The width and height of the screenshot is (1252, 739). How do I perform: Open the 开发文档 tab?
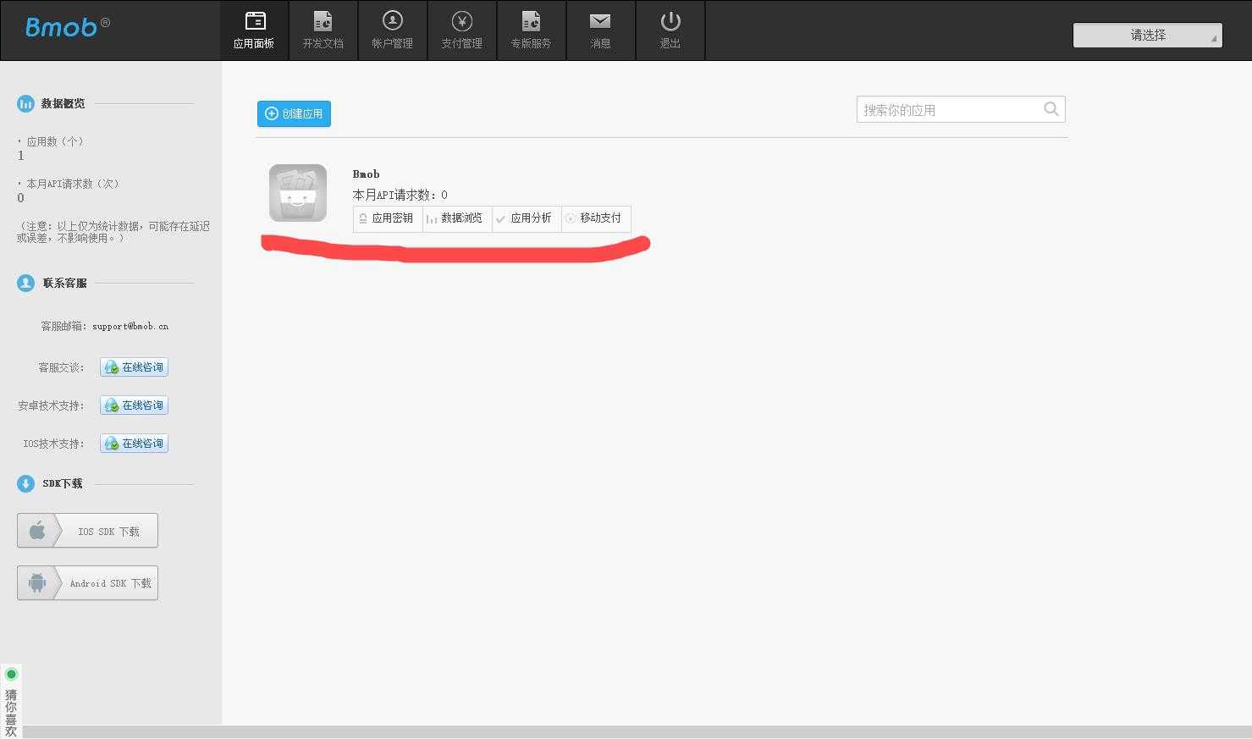coord(323,30)
